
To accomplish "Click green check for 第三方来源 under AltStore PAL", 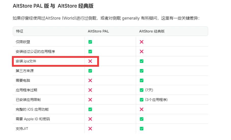I will [x=90, y=71].
